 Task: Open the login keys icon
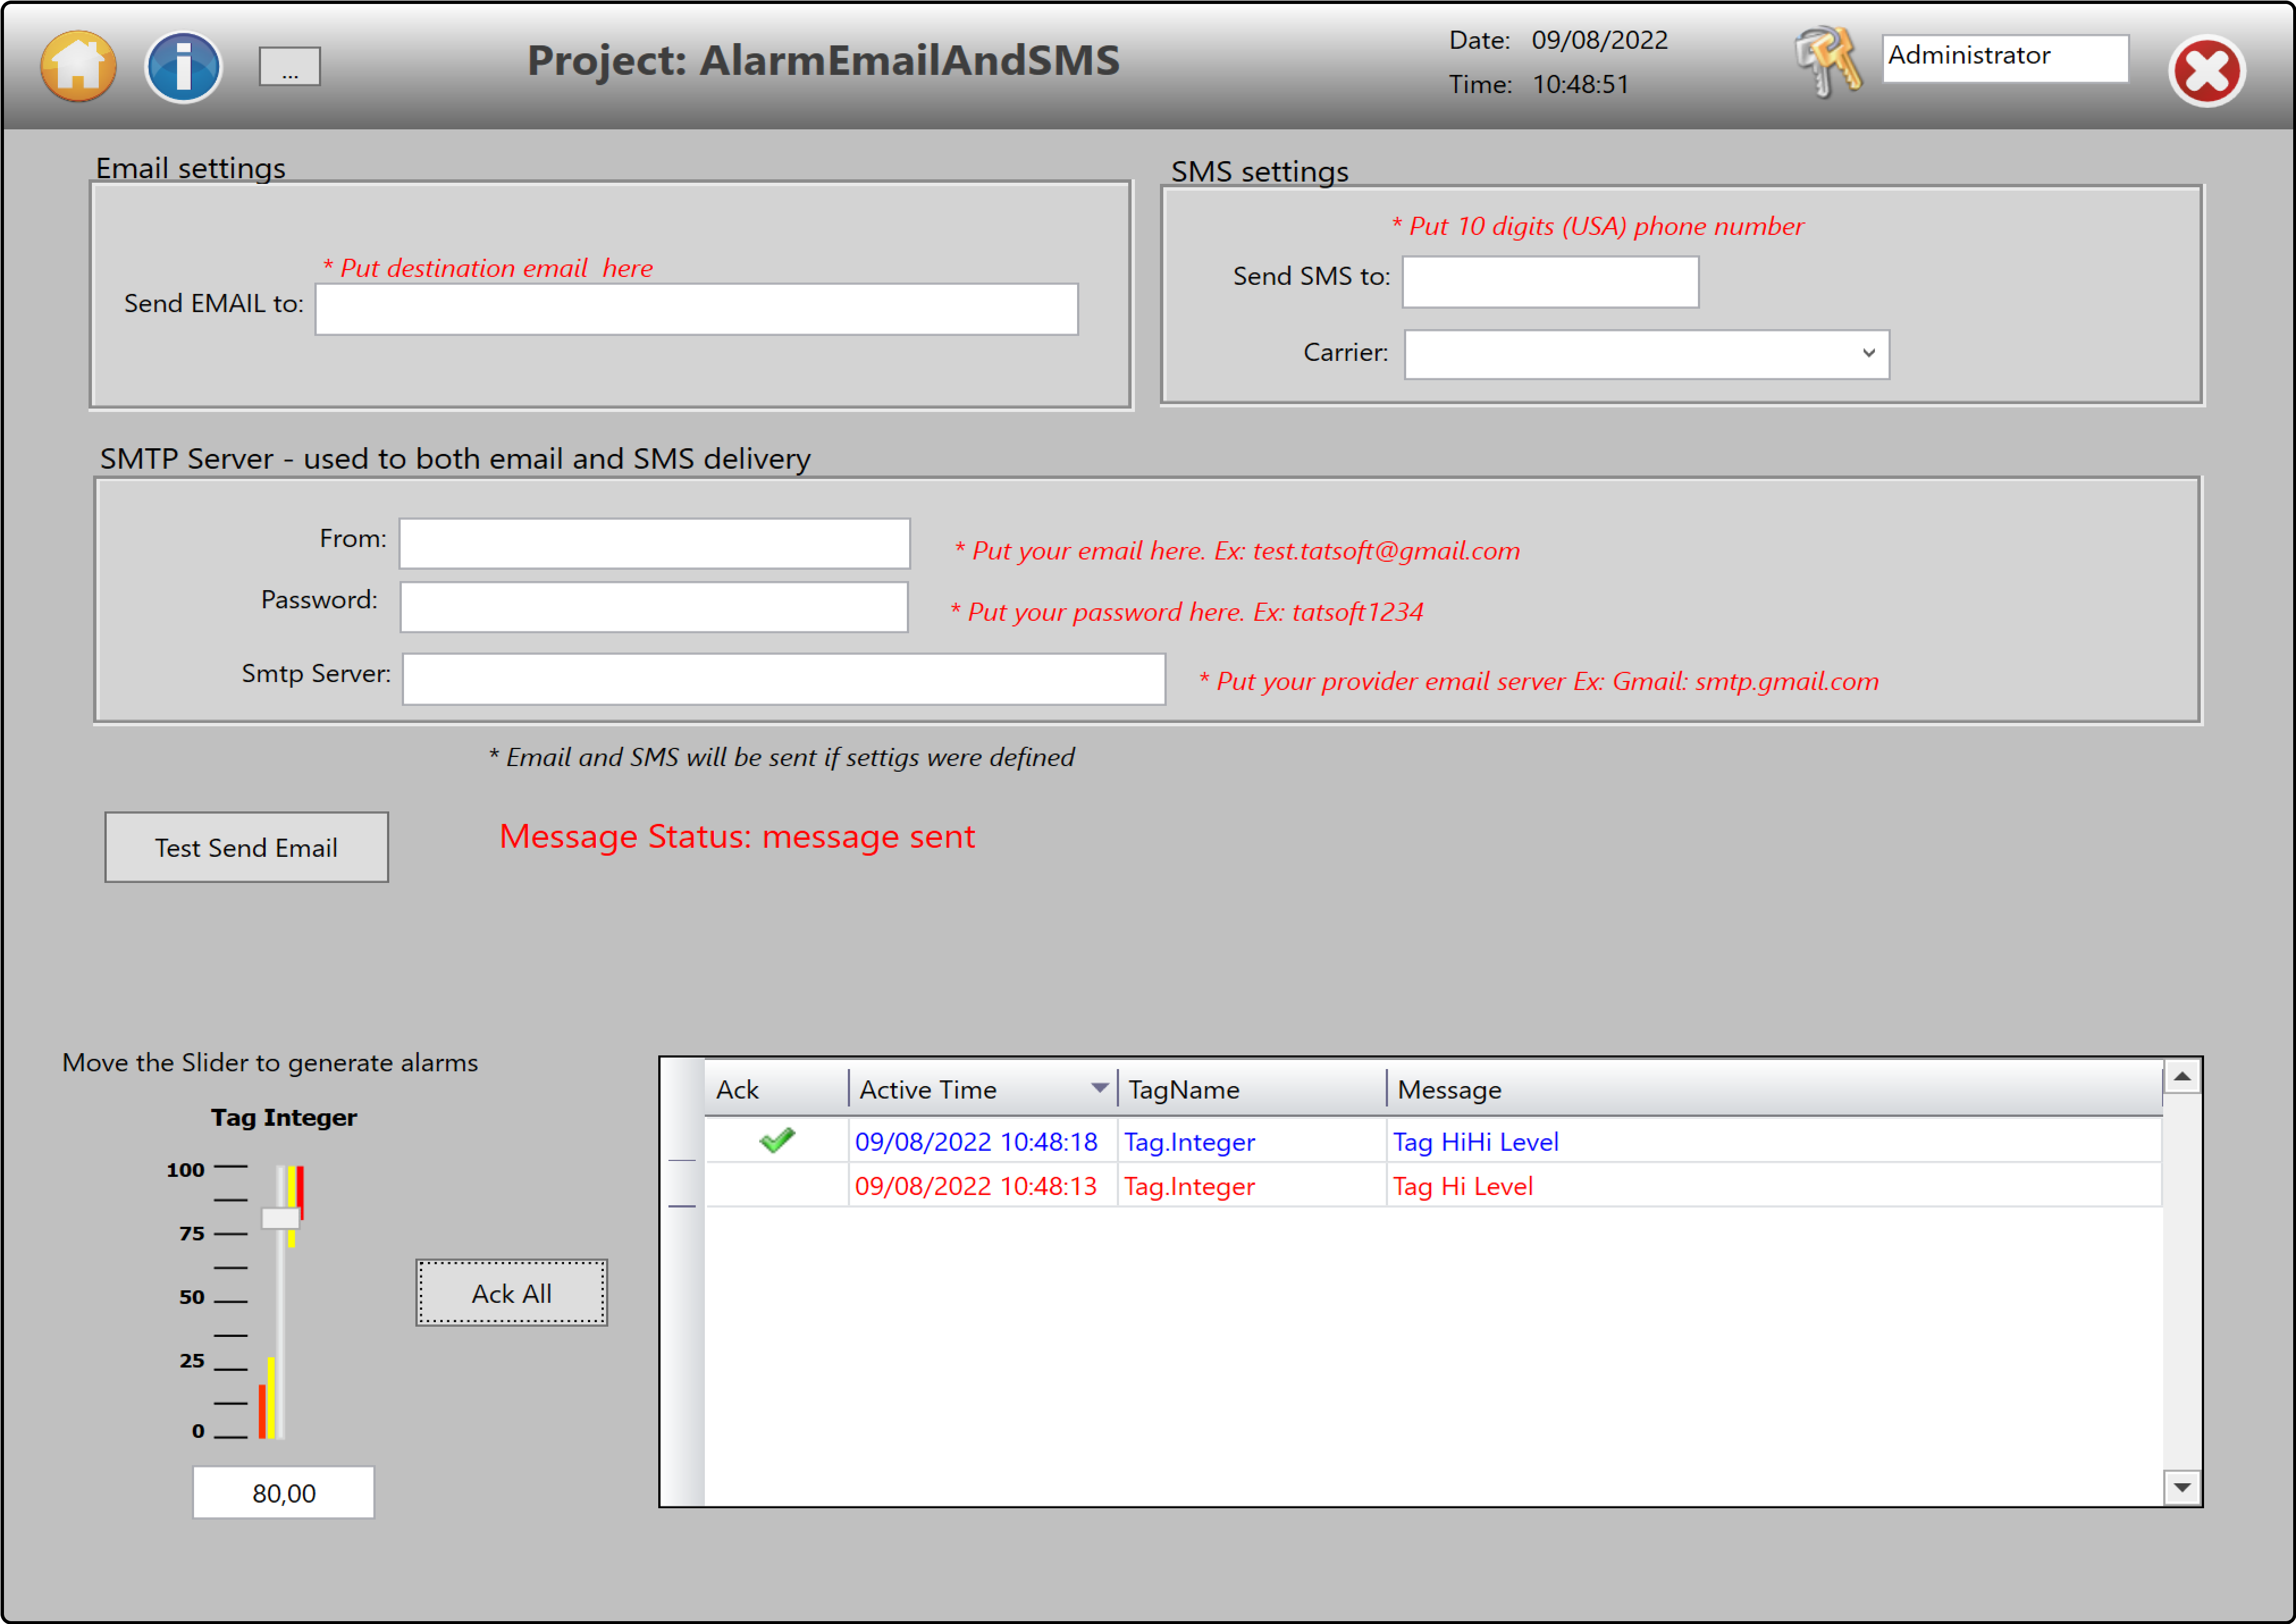1829,62
